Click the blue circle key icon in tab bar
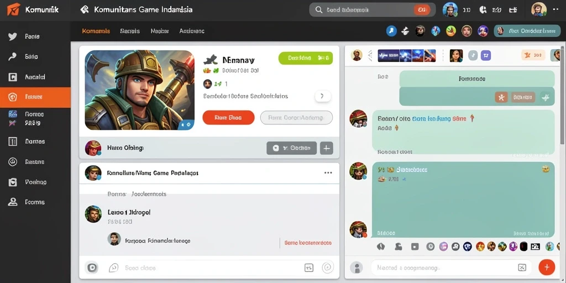 pos(391,31)
